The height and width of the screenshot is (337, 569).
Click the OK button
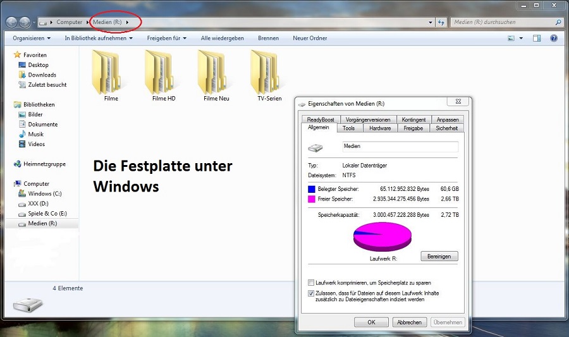(x=371, y=322)
